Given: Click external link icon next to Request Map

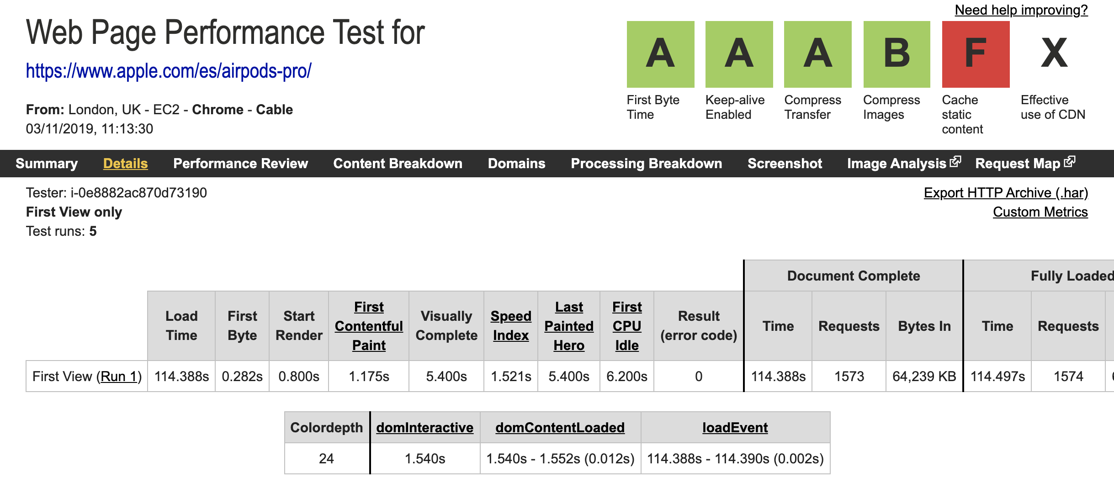Looking at the screenshot, I should pyautogui.click(x=1070, y=162).
